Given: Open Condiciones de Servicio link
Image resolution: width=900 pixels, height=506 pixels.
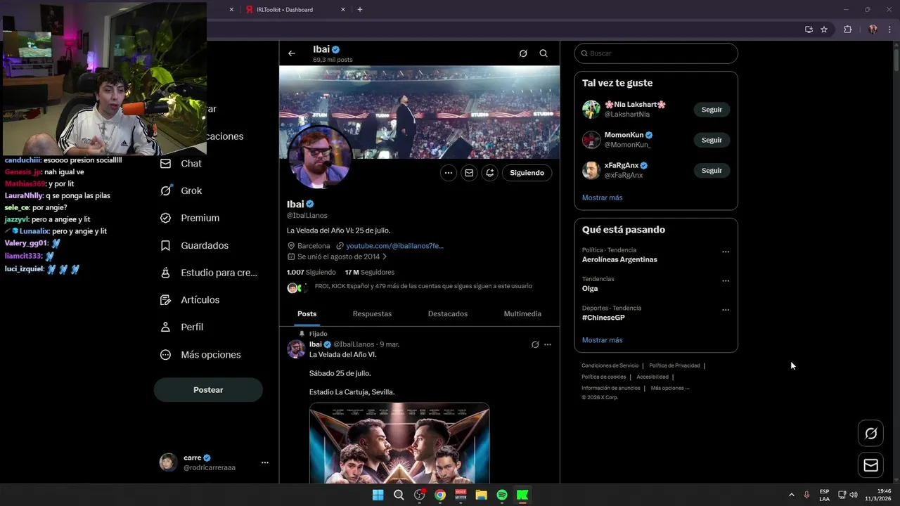Looking at the screenshot, I should (610, 365).
